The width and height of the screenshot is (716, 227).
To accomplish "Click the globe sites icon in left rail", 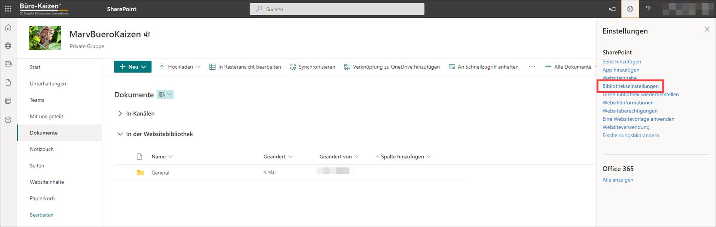I will click(8, 46).
